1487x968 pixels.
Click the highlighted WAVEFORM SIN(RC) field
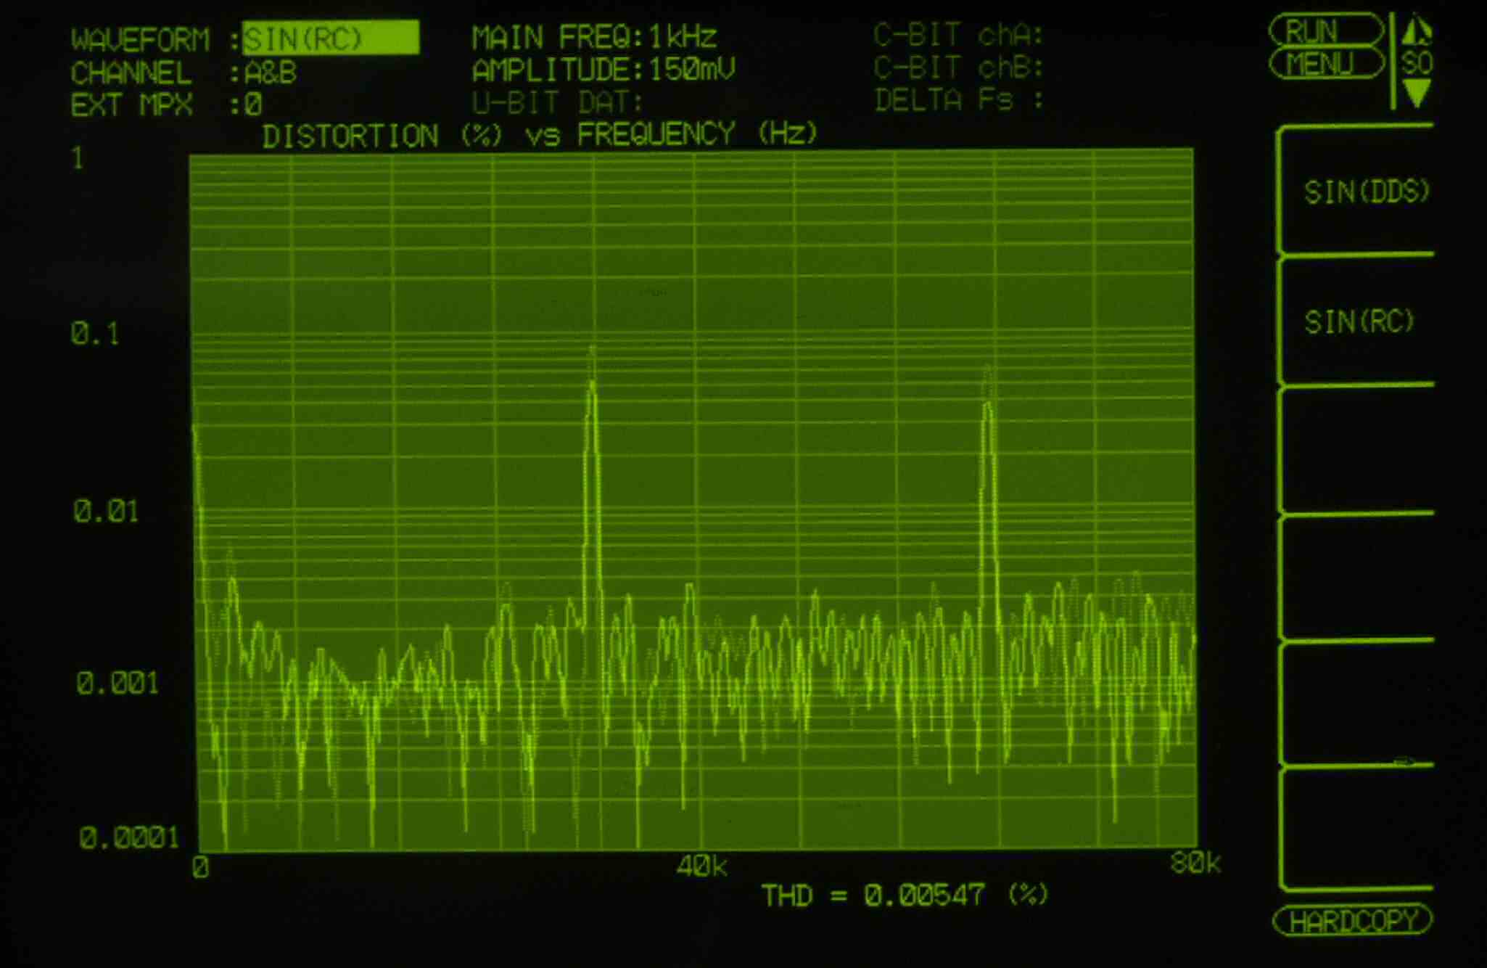pos(330,38)
